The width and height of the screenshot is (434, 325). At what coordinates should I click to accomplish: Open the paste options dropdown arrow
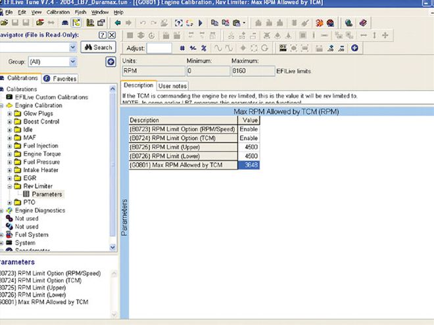tap(244, 23)
